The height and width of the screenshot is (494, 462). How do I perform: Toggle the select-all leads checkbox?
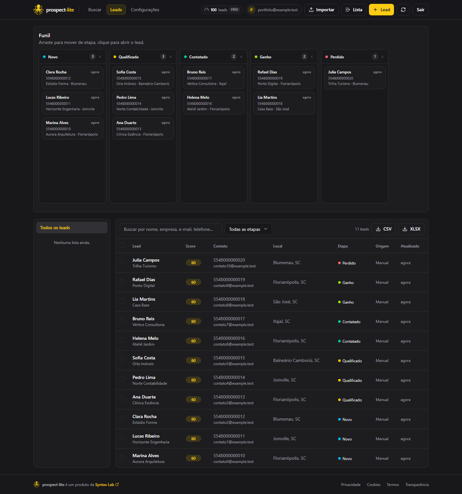(x=122, y=245)
